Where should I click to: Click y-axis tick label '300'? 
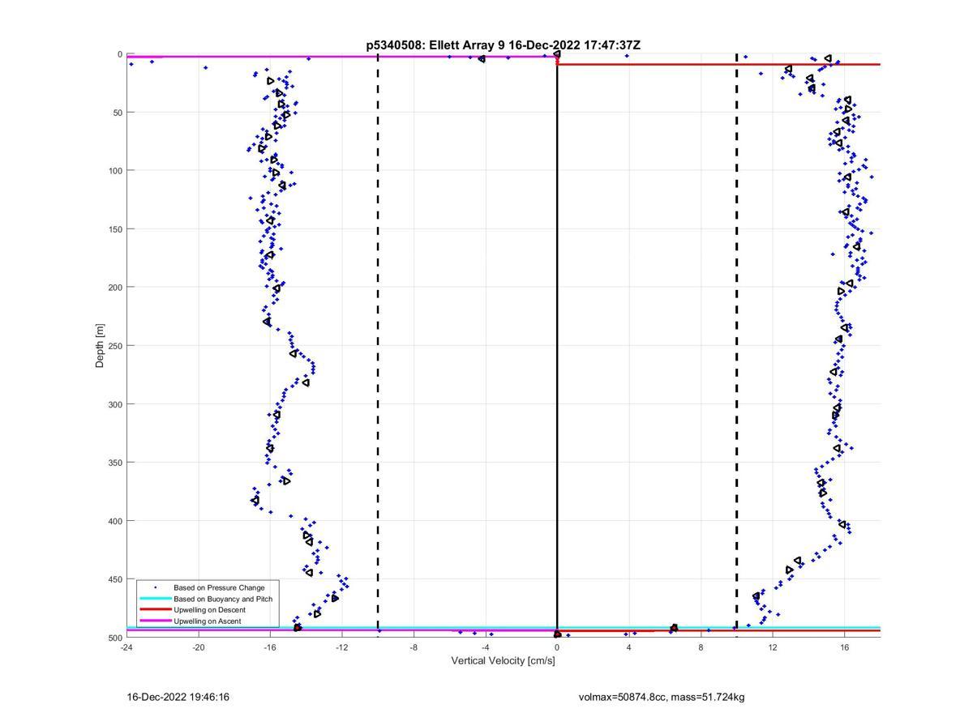(x=115, y=404)
